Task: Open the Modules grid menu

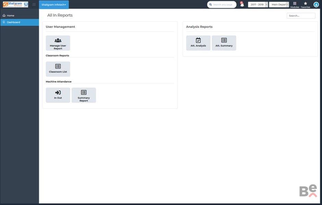Action: point(295,5)
